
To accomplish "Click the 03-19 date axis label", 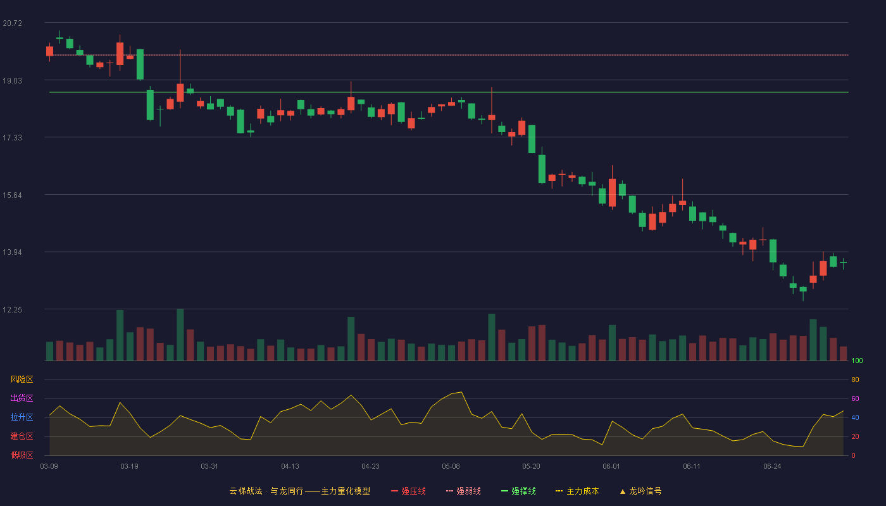I will pos(129,466).
